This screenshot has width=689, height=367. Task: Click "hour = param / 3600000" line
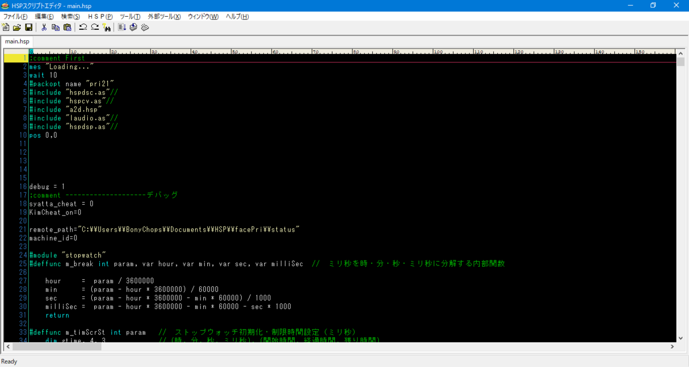(99, 281)
